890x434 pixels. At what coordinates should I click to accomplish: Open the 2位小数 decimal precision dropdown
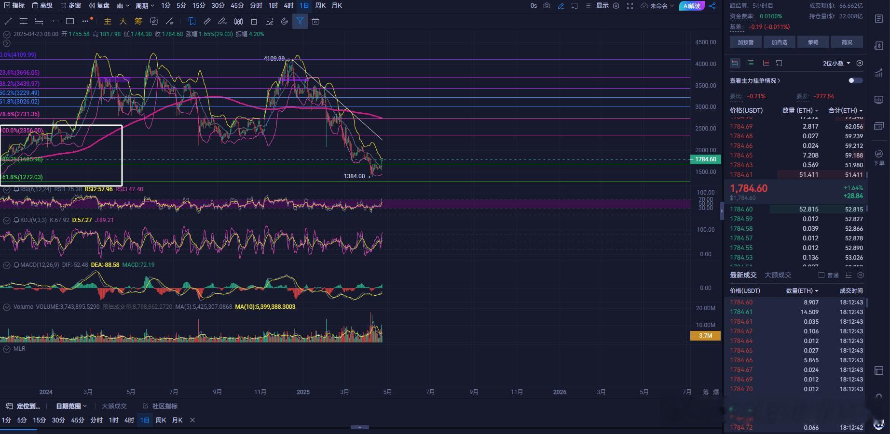(x=837, y=63)
